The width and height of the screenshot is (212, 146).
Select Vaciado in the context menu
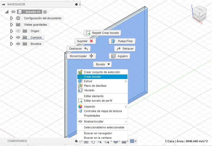(102, 90)
